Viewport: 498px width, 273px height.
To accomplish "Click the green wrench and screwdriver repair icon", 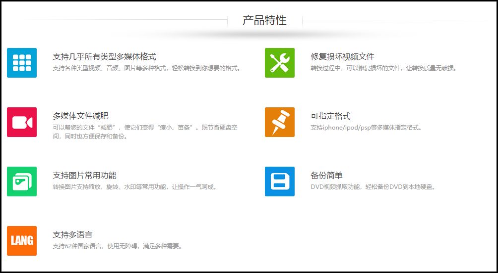I will point(280,63).
